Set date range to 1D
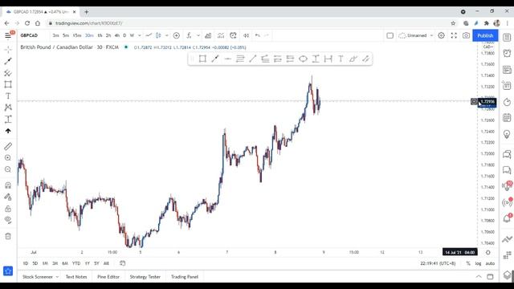The height and width of the screenshot is (289, 514). click(26, 263)
